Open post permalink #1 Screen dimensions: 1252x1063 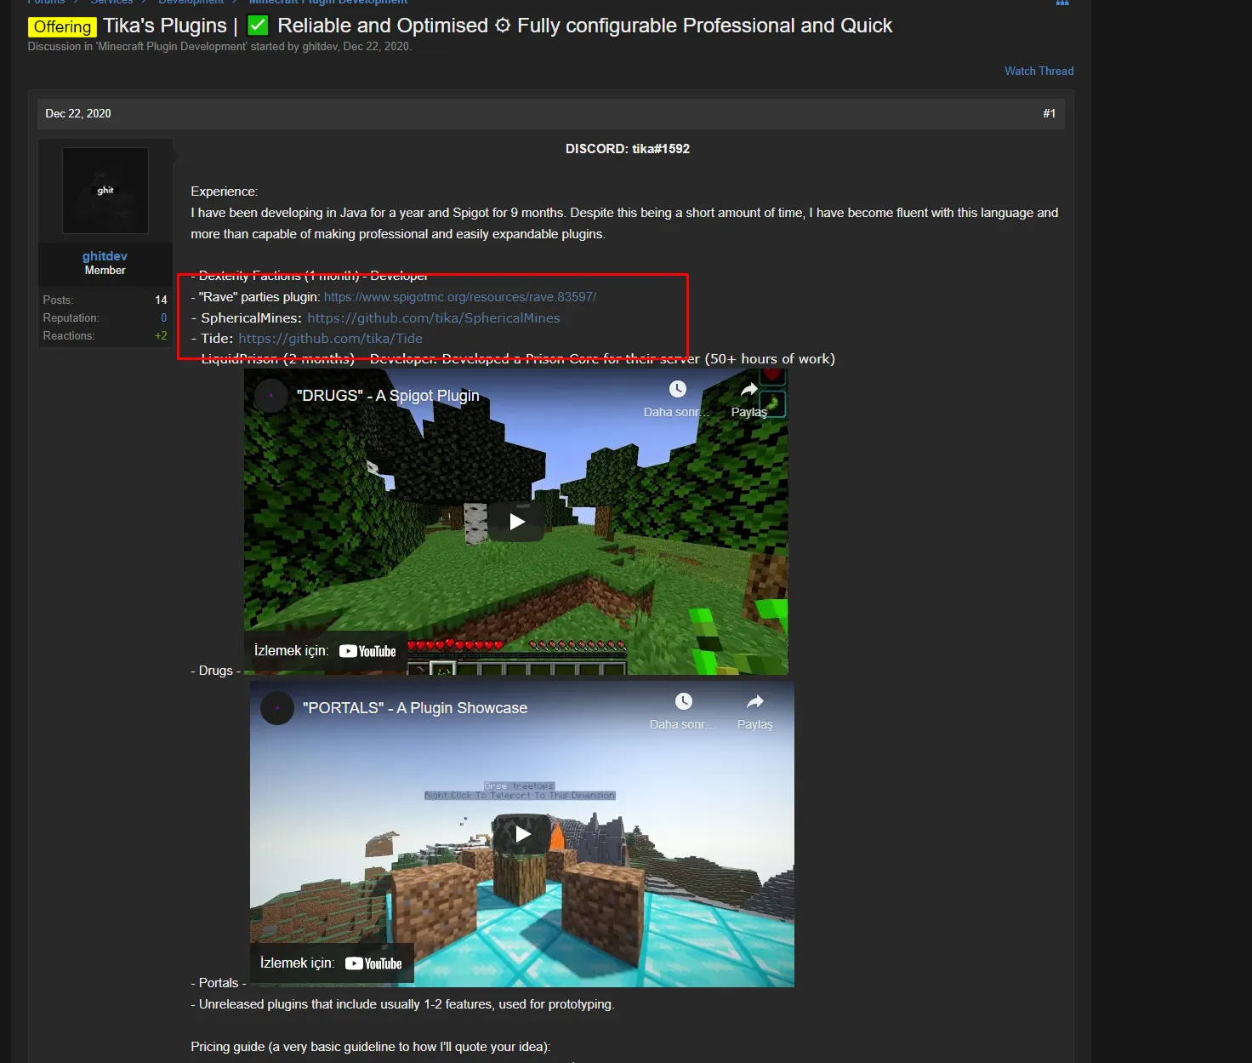coord(1049,113)
